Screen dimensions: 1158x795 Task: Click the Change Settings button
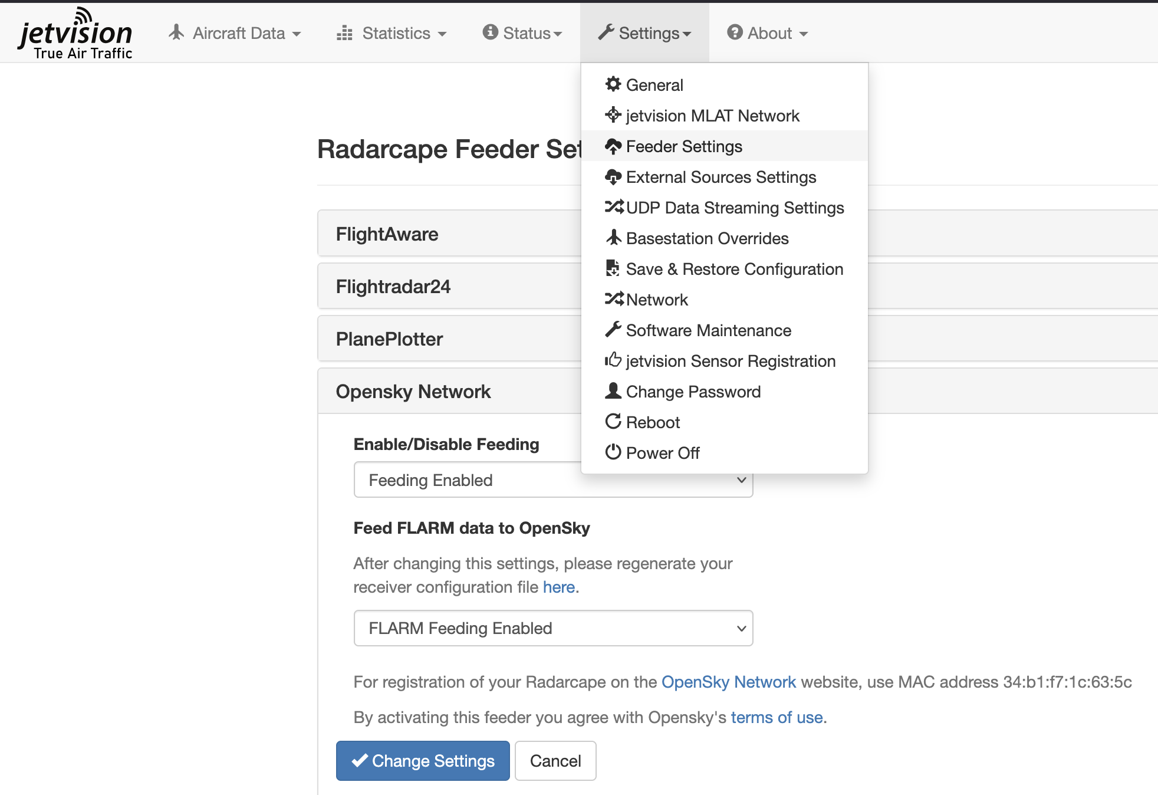[422, 761]
